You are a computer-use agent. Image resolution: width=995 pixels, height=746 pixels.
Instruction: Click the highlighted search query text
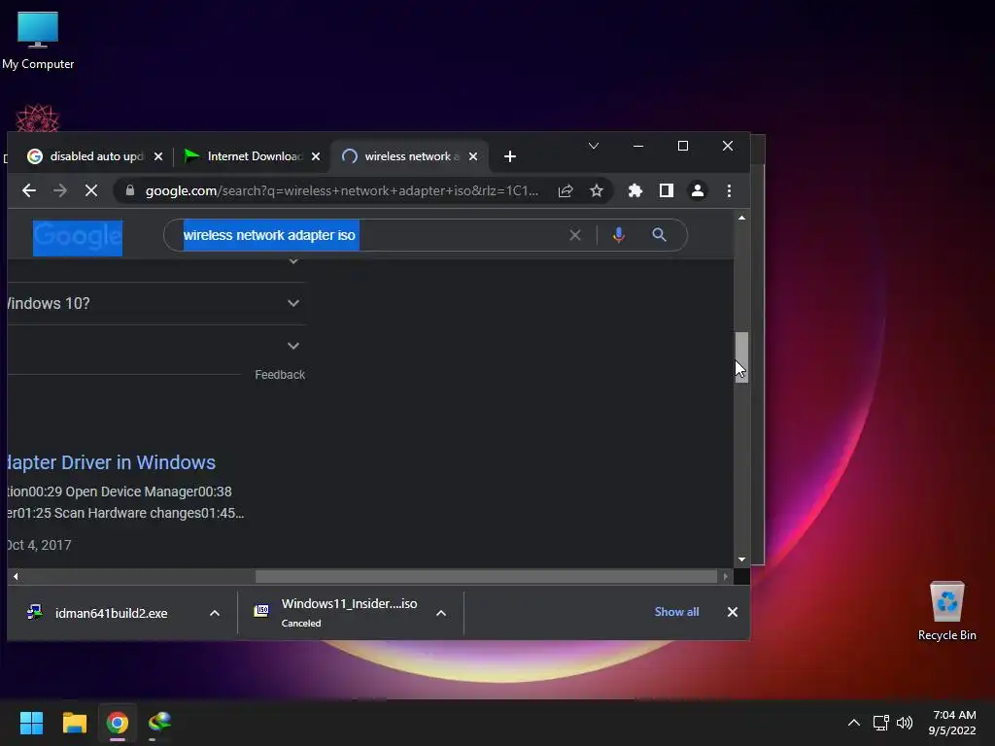271,235
